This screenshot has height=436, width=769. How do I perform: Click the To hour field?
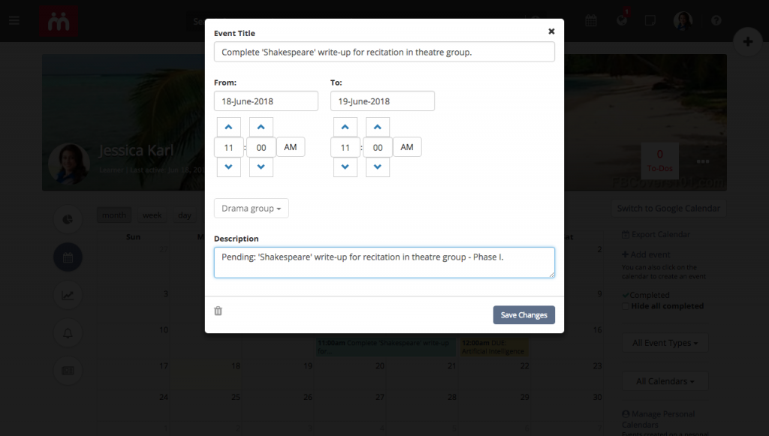345,147
